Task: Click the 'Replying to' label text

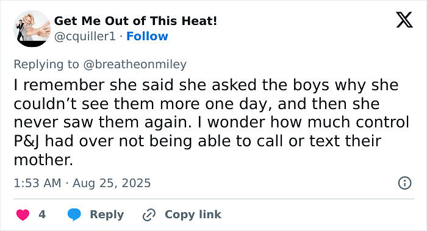Action: click(46, 65)
